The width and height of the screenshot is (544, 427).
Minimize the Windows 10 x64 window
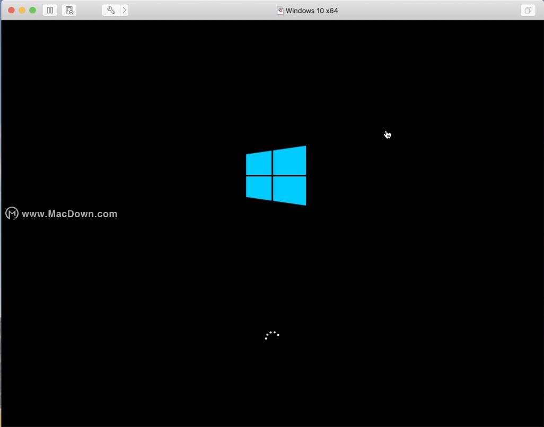(x=22, y=11)
